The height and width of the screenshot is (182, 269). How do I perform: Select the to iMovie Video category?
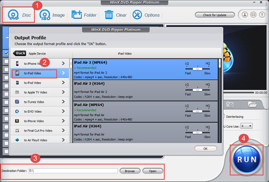pyautogui.click(x=40, y=121)
